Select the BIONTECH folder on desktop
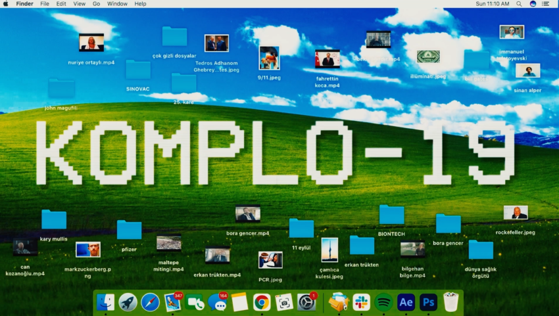Screen dimensions: 559x316 pos(391,215)
